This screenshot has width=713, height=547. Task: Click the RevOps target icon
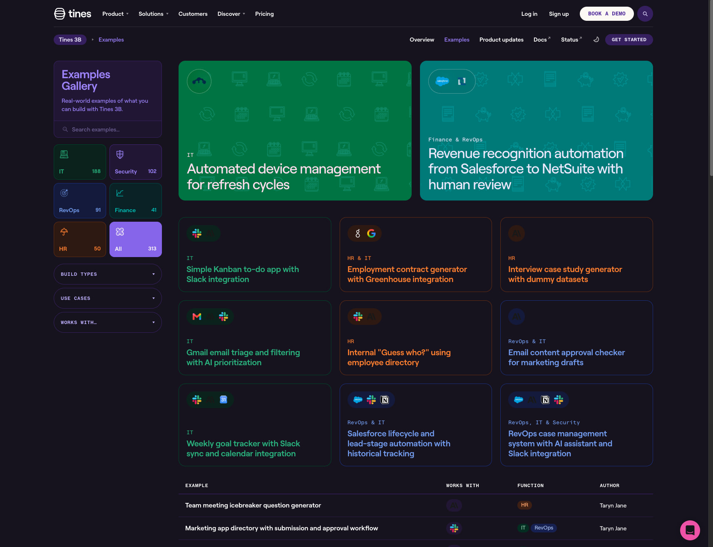coord(64,193)
